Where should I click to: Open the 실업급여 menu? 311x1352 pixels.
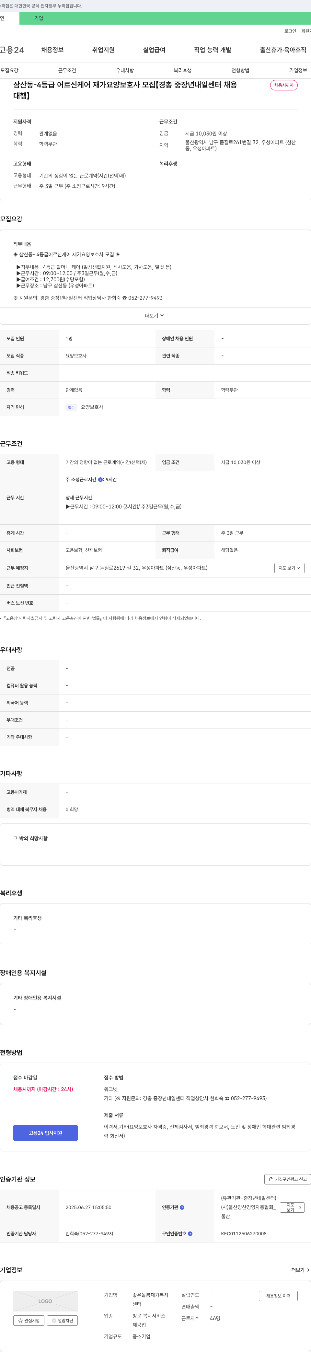pyautogui.click(x=154, y=50)
